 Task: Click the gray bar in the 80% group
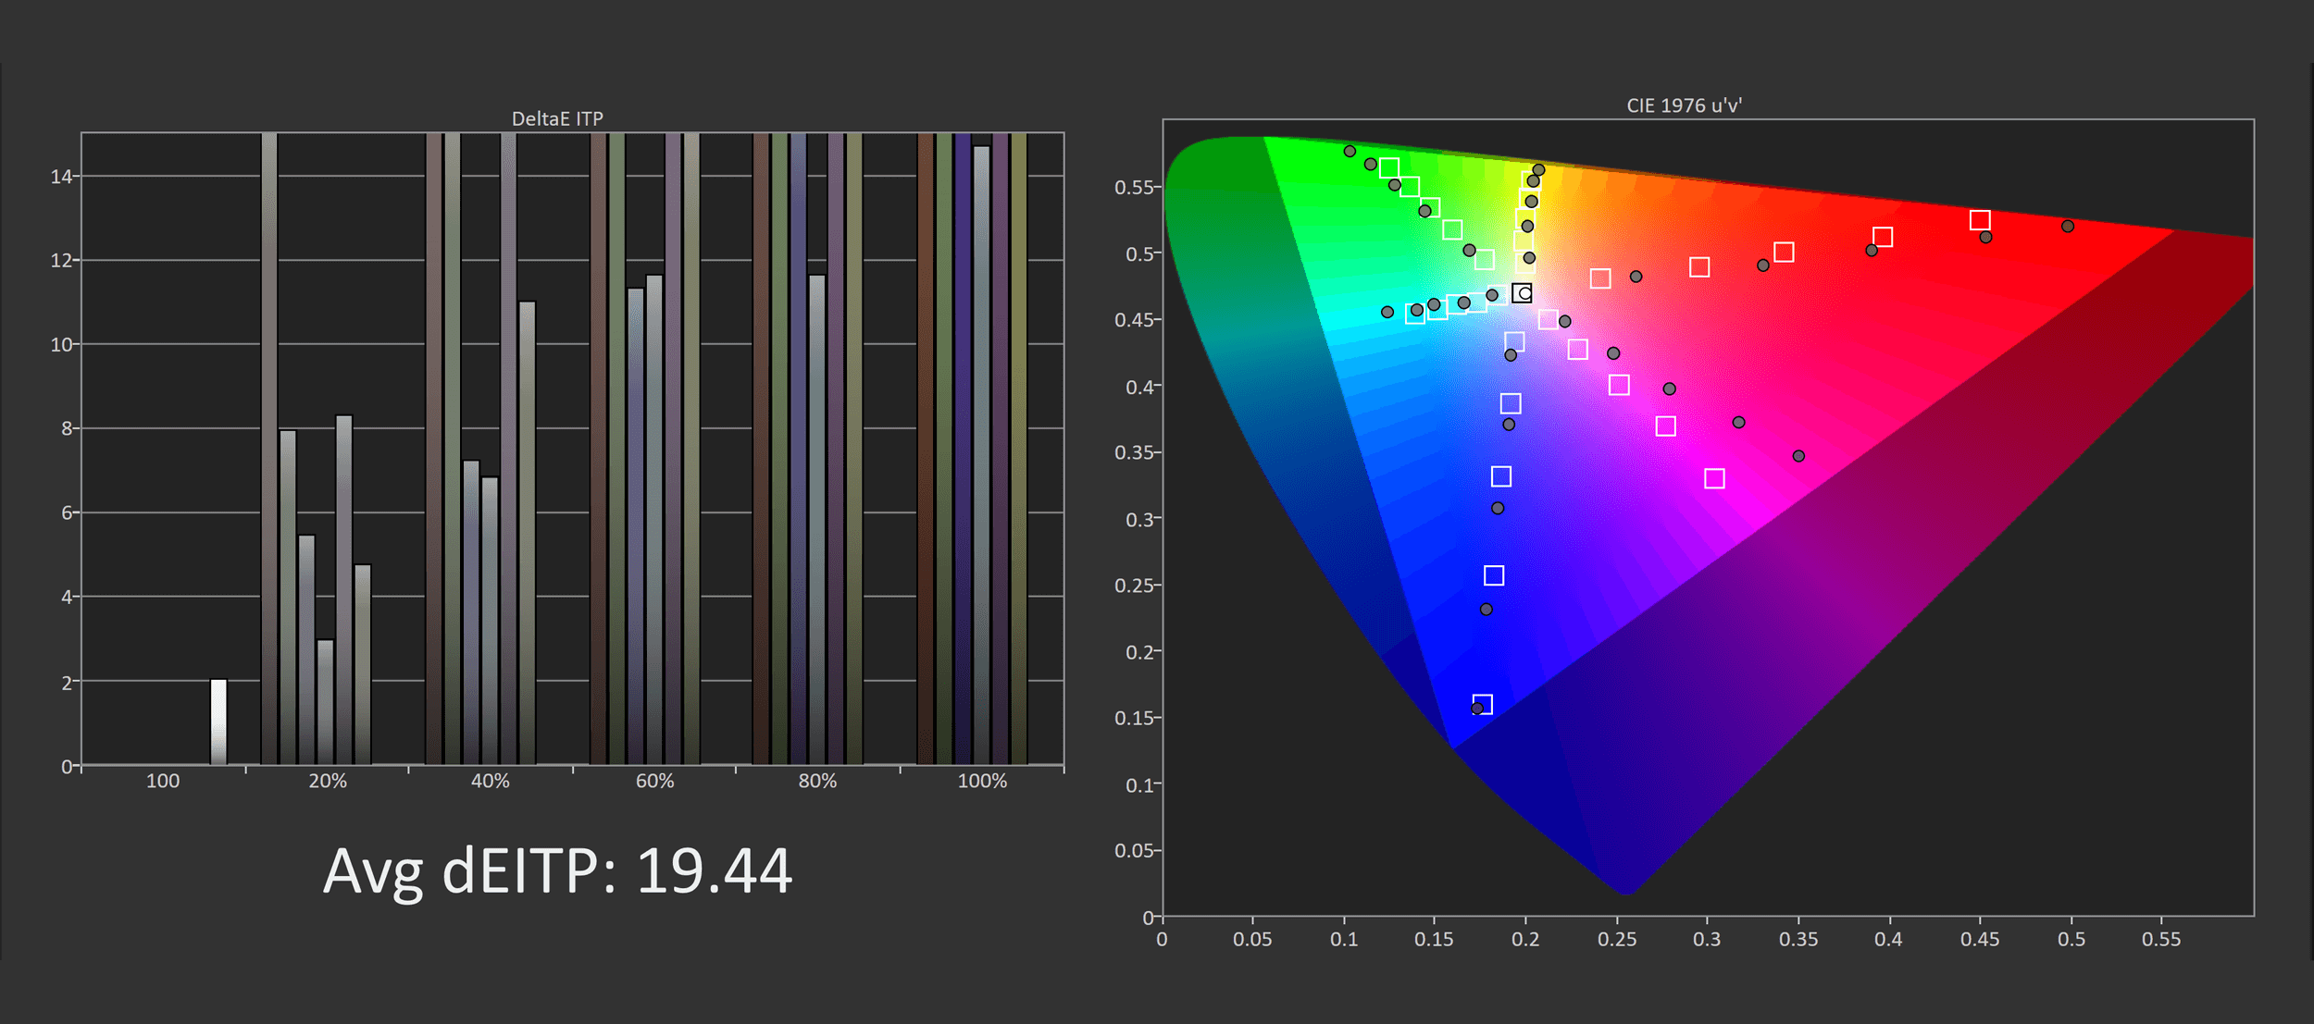pyautogui.click(x=817, y=519)
